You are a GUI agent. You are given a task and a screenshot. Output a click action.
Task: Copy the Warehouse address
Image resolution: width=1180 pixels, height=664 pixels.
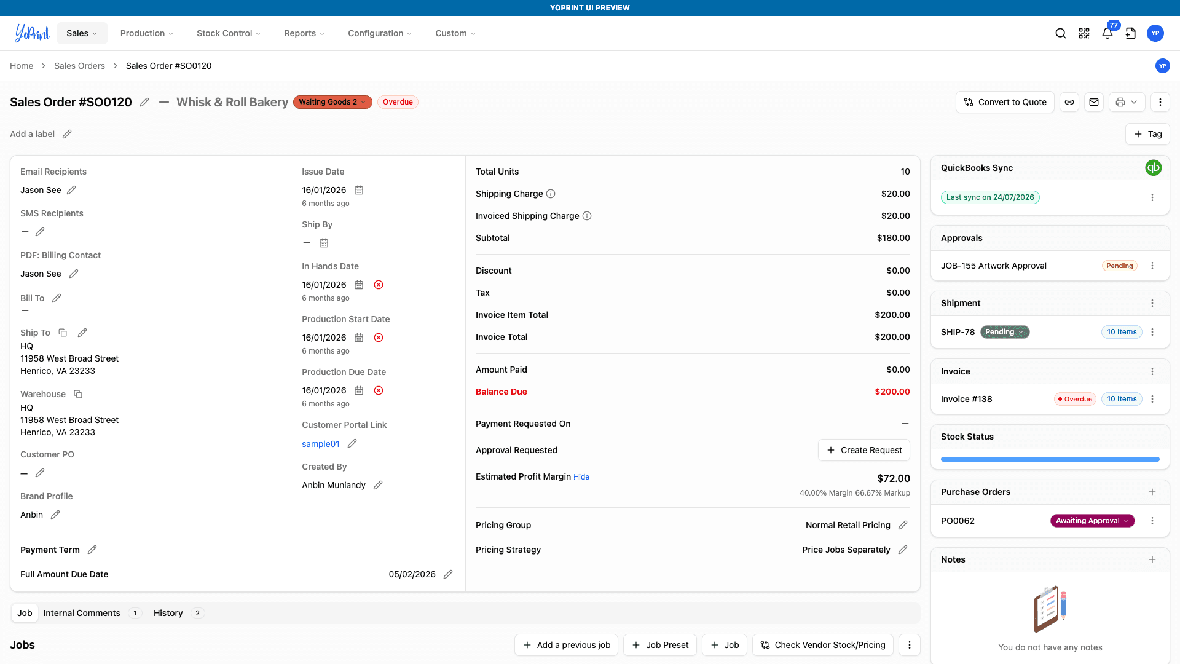click(78, 394)
